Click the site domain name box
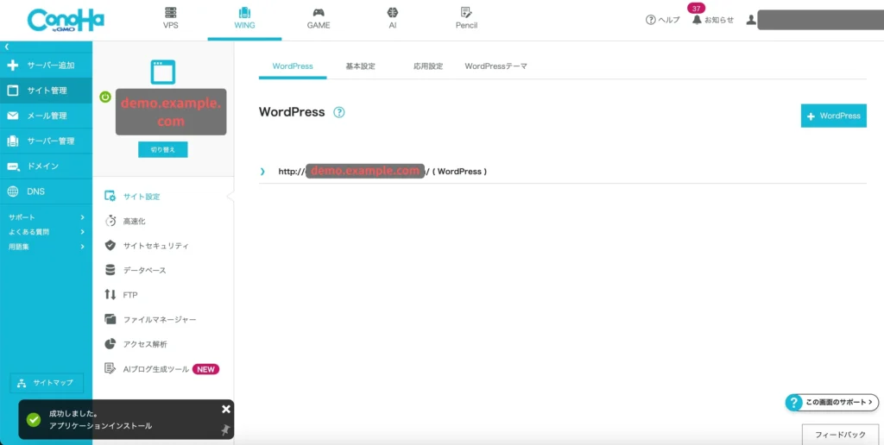Screen dimensions: 884x445 171,111
